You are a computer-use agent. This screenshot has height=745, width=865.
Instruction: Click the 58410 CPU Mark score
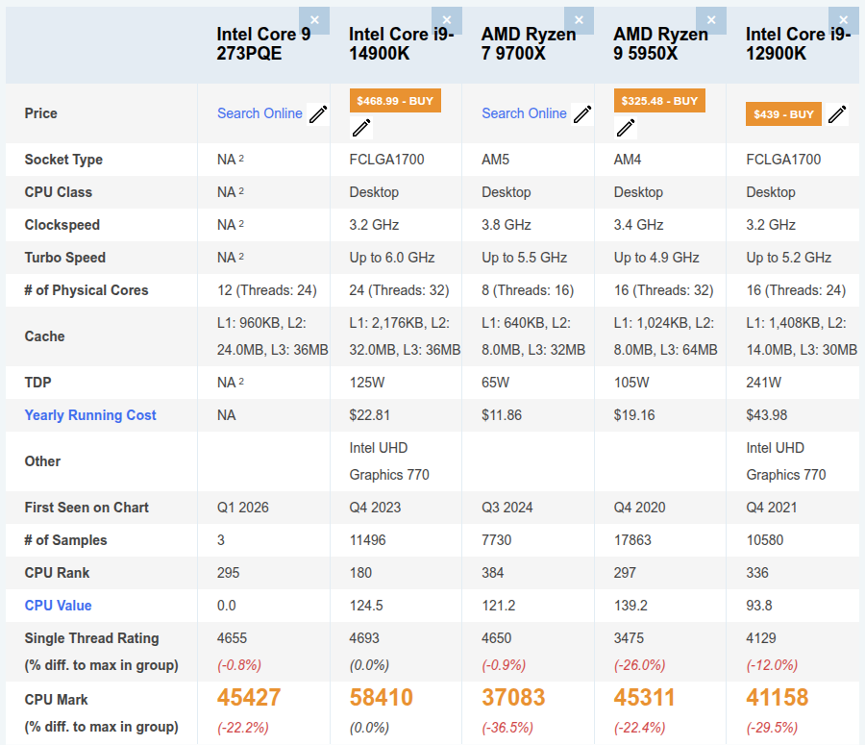tap(382, 698)
